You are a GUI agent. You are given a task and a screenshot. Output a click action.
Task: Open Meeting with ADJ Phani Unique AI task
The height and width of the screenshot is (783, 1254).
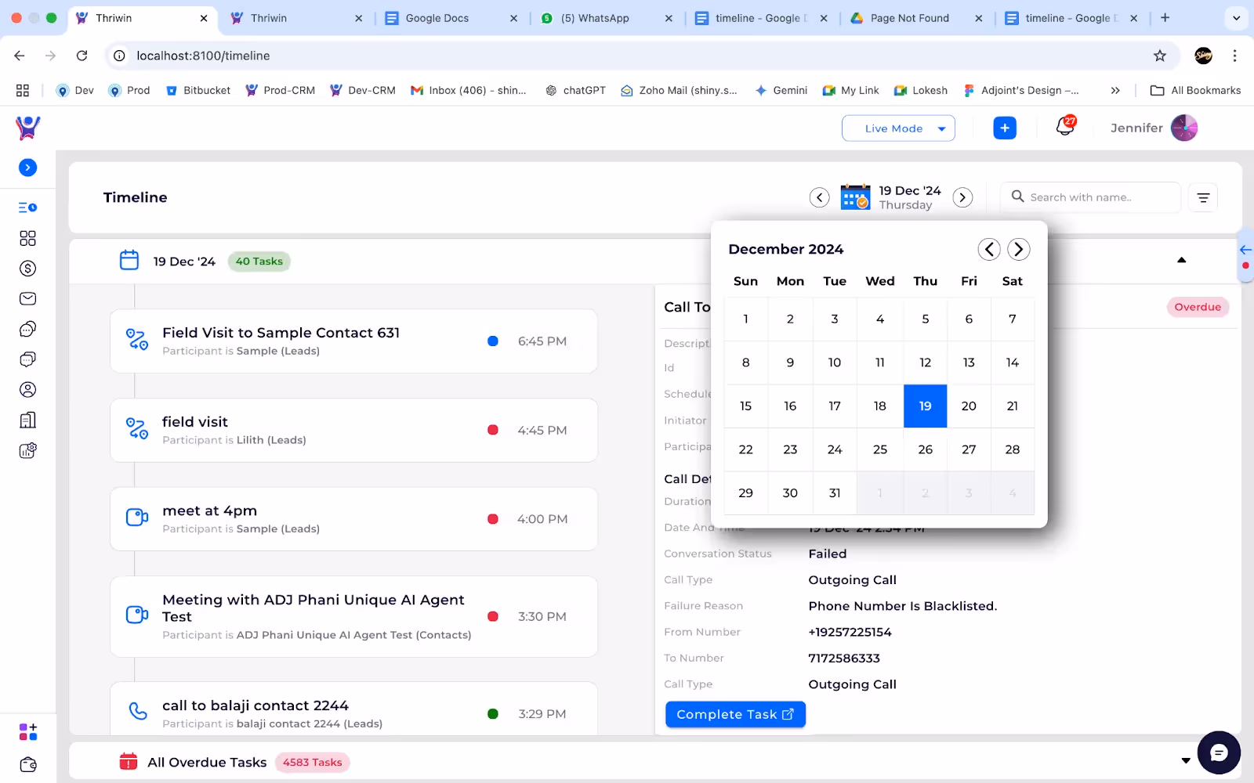click(x=354, y=617)
